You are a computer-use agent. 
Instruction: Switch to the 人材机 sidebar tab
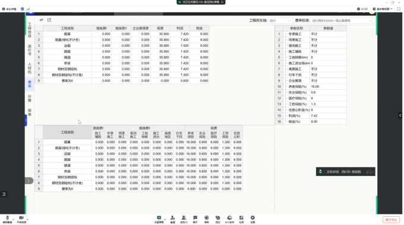coord(30,68)
